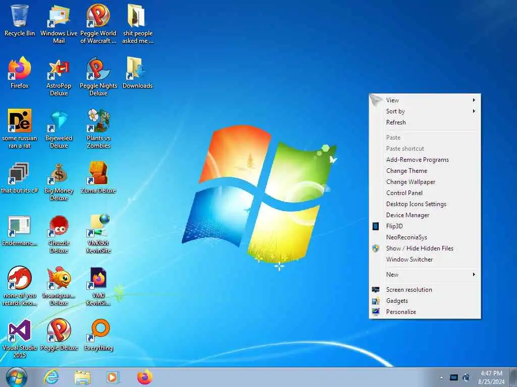Open Screen resolution settings
Image resolution: width=517 pixels, height=387 pixels.
coord(425,290)
